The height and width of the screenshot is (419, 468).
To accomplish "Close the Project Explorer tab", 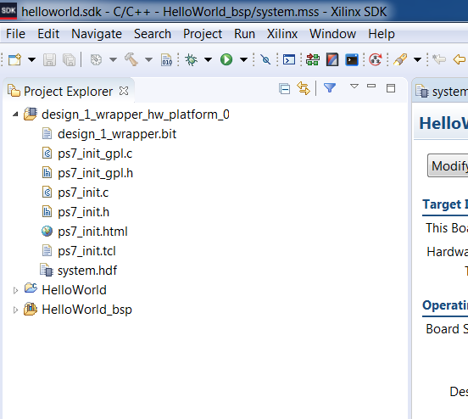I will (124, 91).
